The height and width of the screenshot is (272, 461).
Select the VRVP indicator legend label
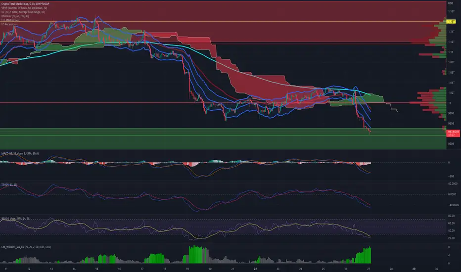24,8
